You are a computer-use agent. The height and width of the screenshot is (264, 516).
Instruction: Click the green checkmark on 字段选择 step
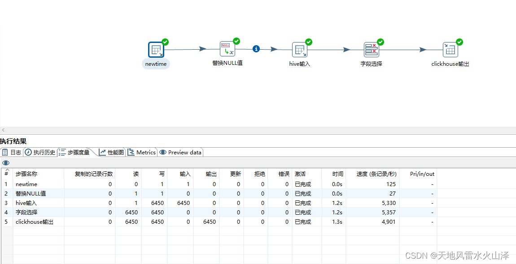pyautogui.click(x=380, y=42)
